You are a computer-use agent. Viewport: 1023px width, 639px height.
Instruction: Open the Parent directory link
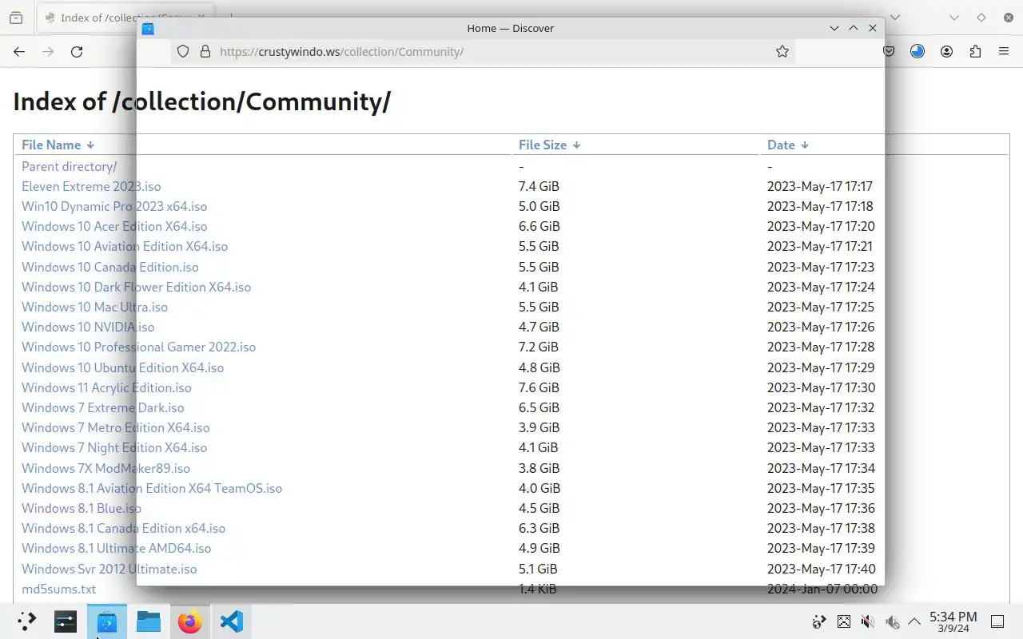(x=69, y=166)
